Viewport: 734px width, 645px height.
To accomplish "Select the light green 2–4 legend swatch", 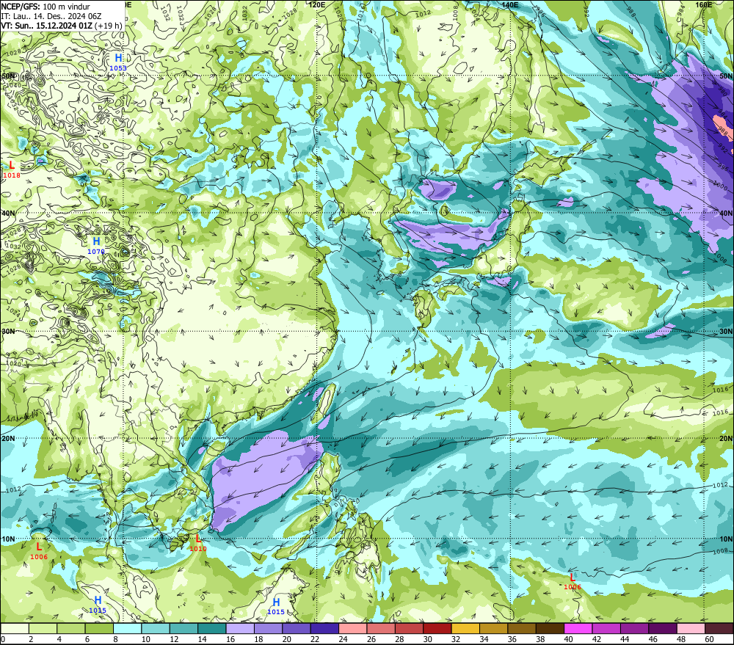I will pos(43,628).
